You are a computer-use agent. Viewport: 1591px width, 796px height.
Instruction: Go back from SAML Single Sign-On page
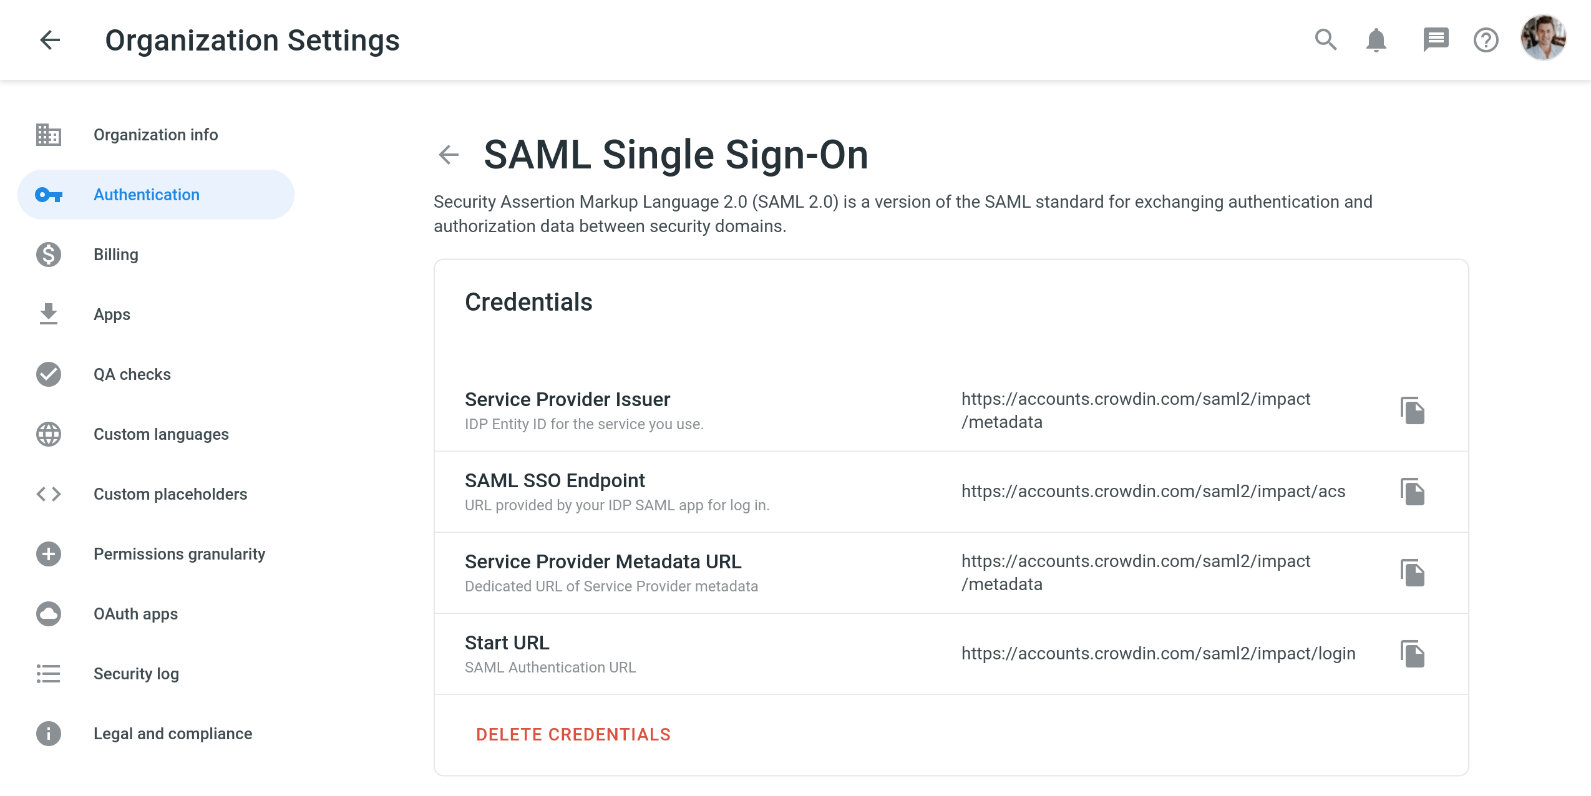point(449,155)
